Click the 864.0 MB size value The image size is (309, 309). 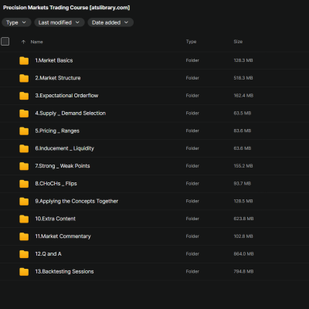tap(243, 254)
